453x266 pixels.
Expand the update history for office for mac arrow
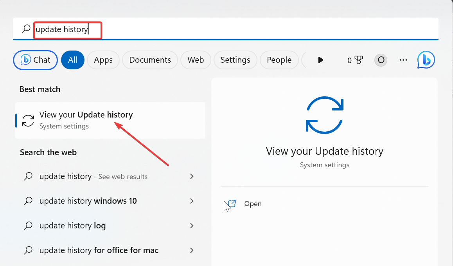click(x=192, y=250)
